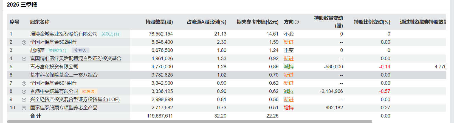Viewport: 454px width, 123px height.
Task: Click 增持 direction for 国泰佳泰股票
Action: point(289,108)
